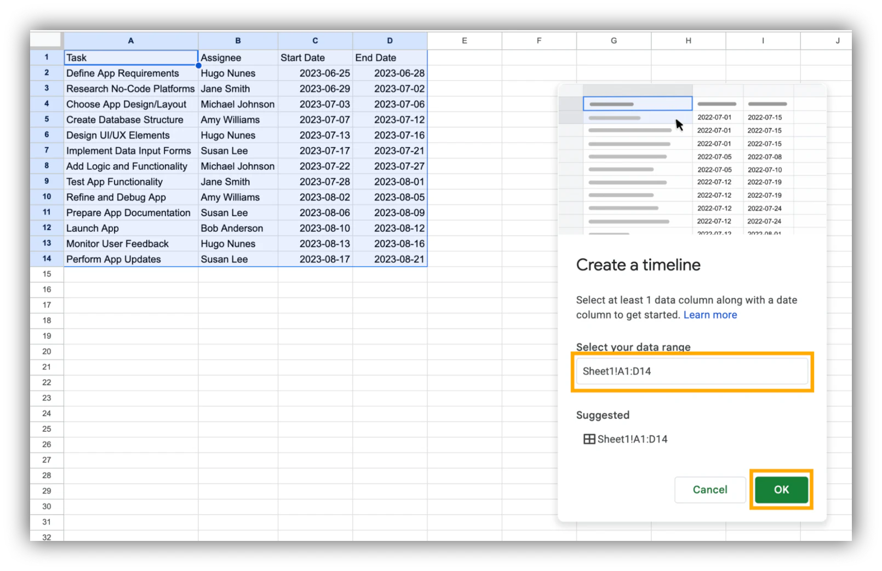Select cell Test App Functionality
This screenshot has height=571, width=882.
[131, 182]
